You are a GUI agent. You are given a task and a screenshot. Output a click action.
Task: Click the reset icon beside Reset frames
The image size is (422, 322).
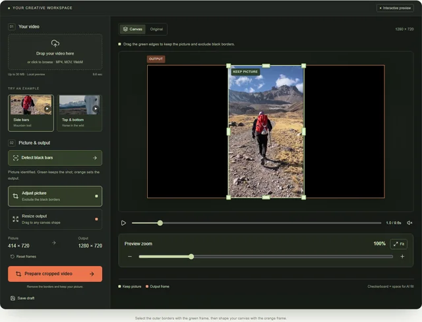point(13,256)
